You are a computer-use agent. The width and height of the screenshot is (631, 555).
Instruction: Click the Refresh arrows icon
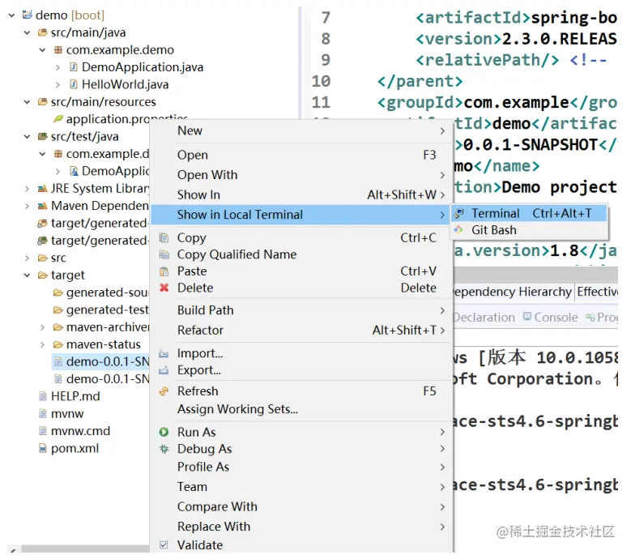click(x=164, y=391)
